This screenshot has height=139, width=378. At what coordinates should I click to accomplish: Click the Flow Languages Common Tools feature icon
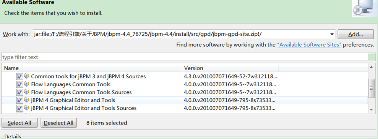coord(26,84)
